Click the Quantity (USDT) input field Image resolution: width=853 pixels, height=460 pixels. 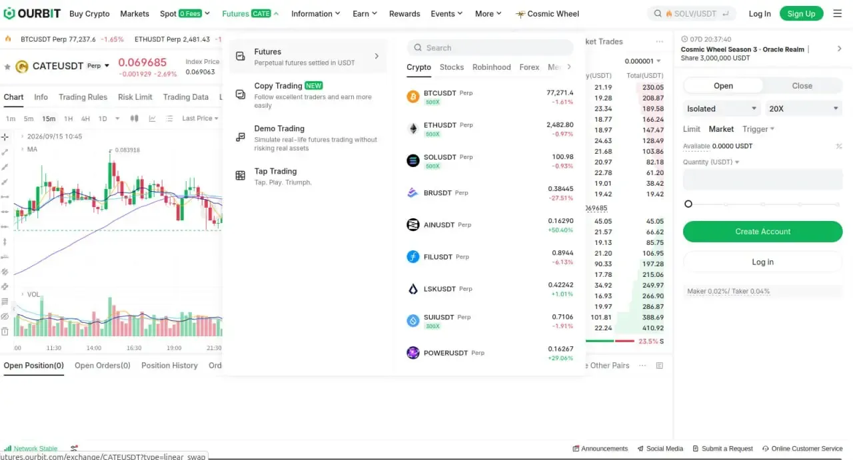tap(763, 180)
